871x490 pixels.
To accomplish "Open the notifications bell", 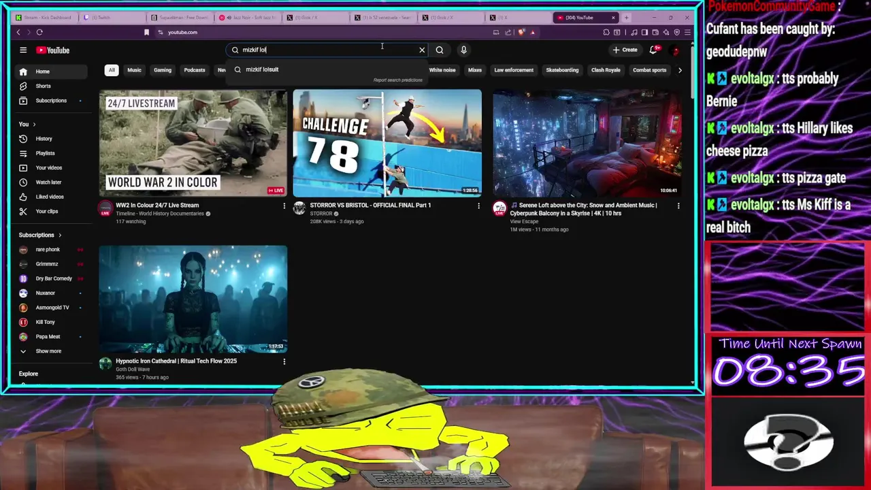I will (x=654, y=50).
